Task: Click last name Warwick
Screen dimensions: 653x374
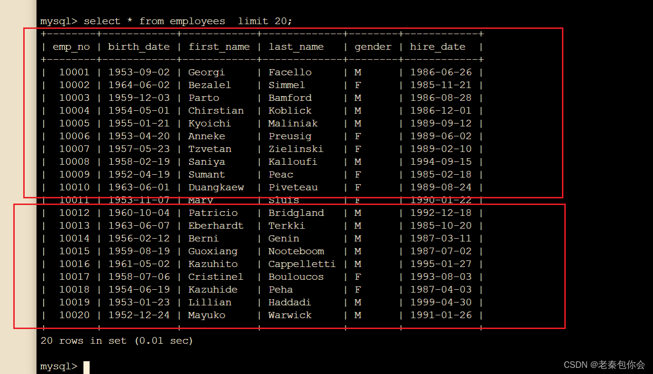Action: (x=290, y=315)
